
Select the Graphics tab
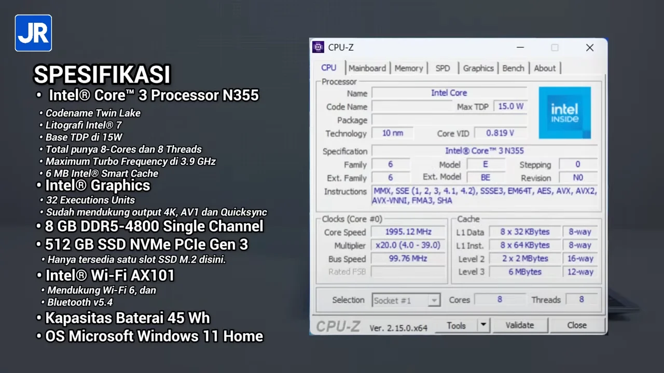pos(478,68)
